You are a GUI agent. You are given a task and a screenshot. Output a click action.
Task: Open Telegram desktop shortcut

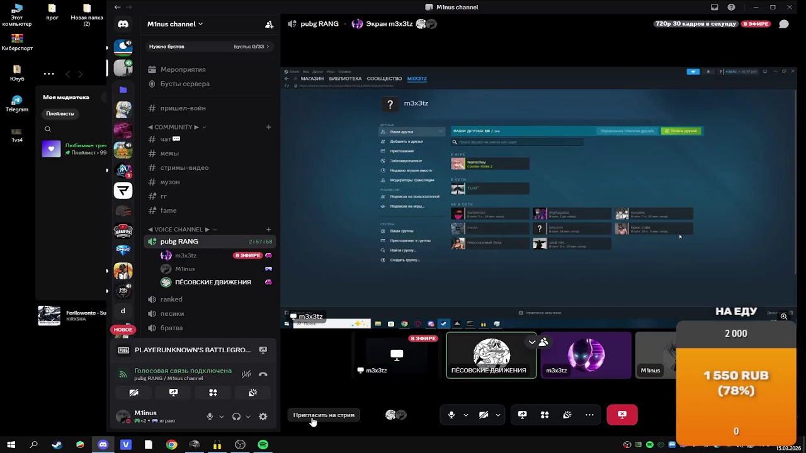click(x=17, y=104)
